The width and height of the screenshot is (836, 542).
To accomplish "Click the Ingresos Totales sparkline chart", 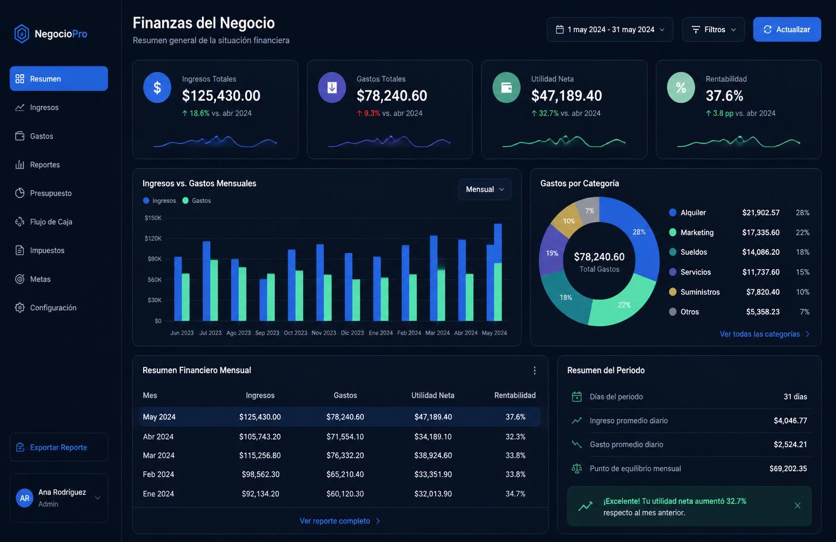I will click(x=215, y=141).
